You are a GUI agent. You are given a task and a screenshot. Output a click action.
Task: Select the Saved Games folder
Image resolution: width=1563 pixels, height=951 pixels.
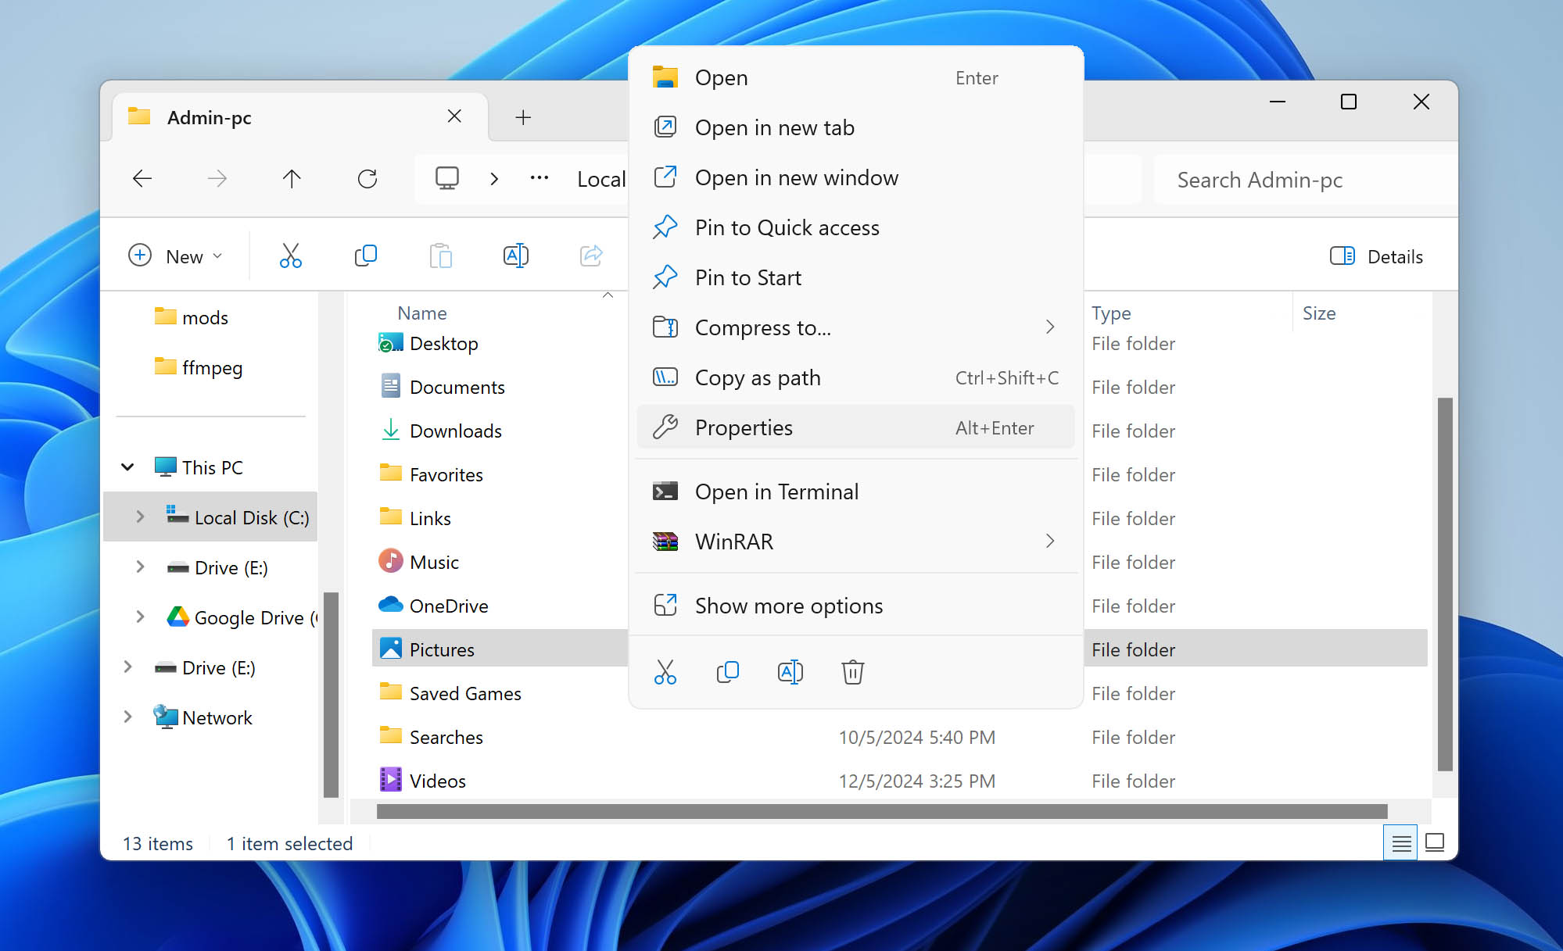[x=450, y=693]
